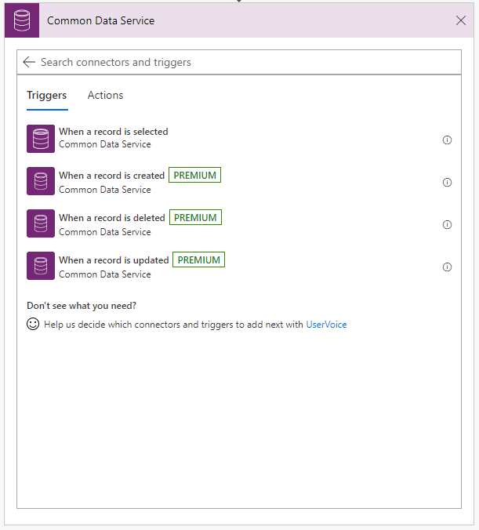The width and height of the screenshot is (479, 530).
Task: Click the Common Data Service header title
Action: tap(100, 20)
